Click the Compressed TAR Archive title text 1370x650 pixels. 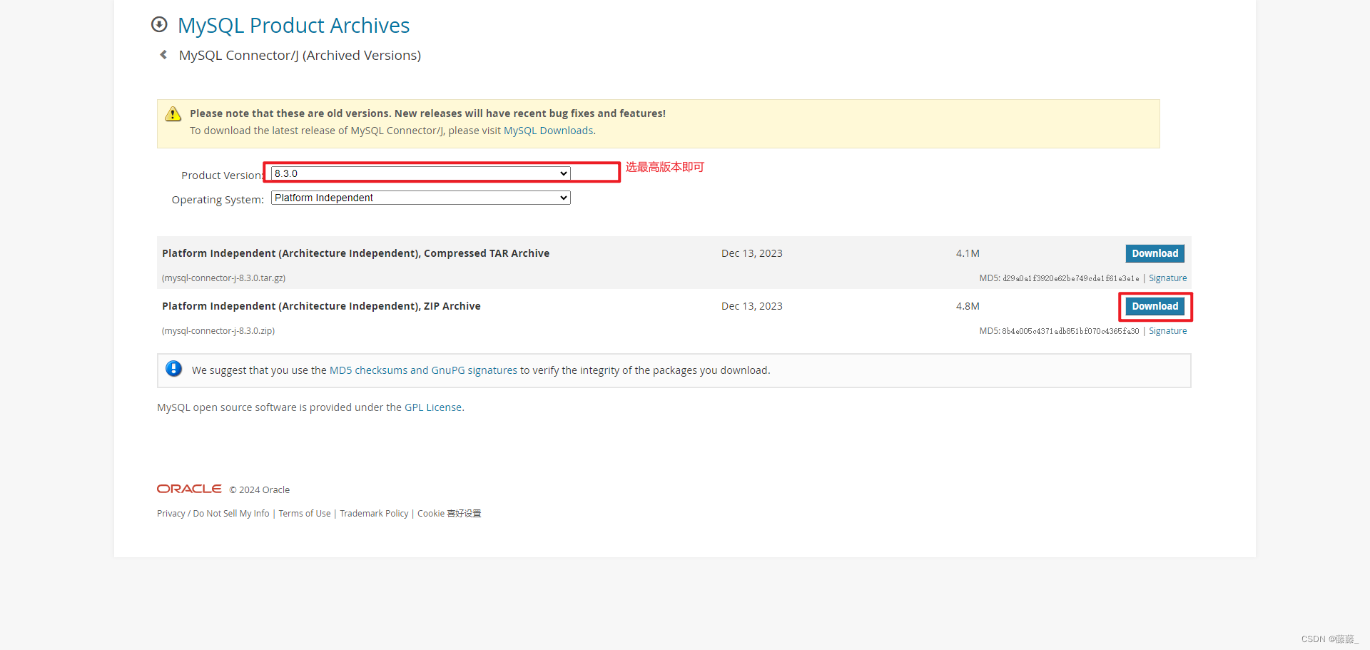click(x=355, y=253)
